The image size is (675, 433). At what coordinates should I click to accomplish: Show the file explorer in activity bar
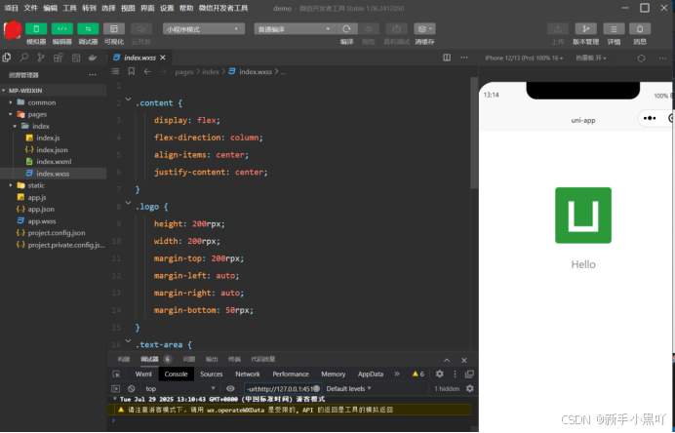tap(7, 58)
